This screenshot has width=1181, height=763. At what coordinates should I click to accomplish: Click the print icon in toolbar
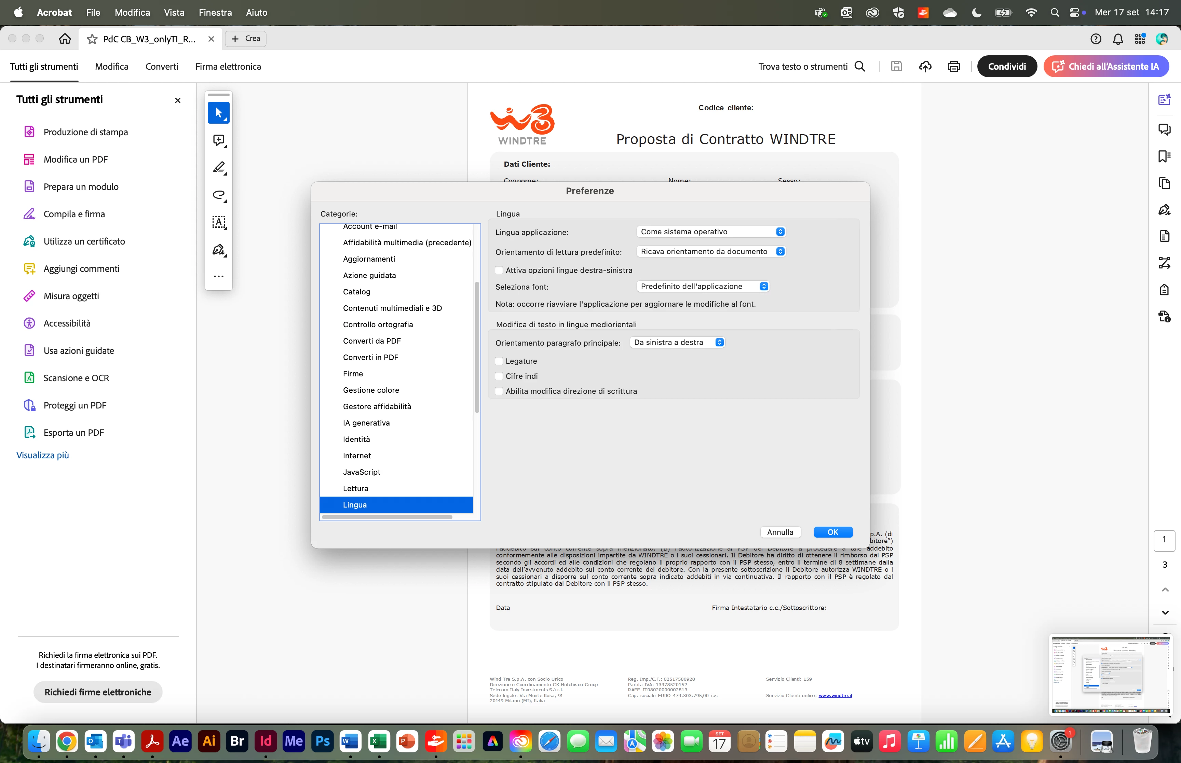(953, 66)
